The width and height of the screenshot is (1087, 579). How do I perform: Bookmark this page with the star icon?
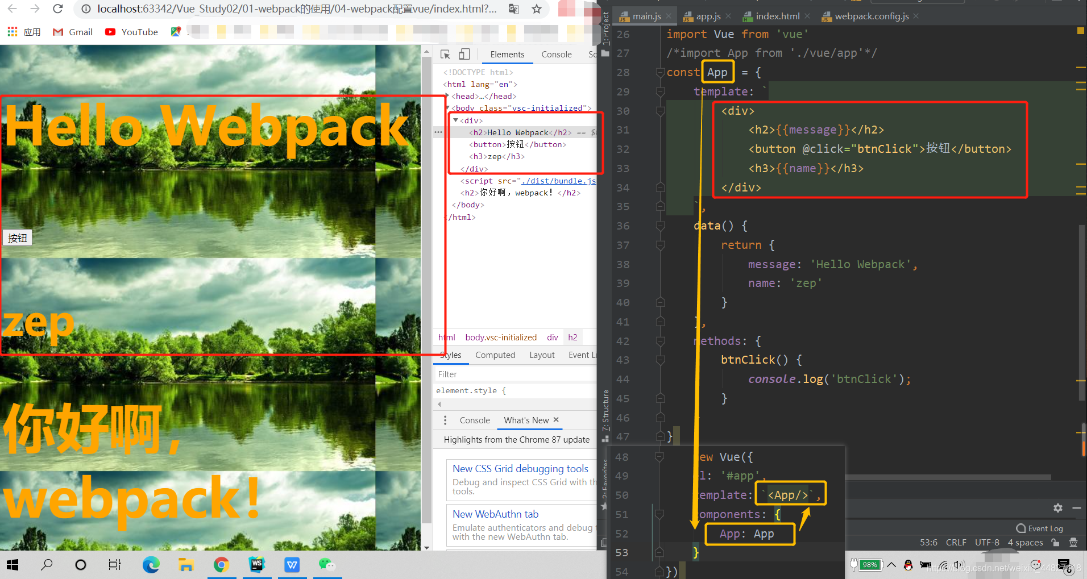coord(536,9)
